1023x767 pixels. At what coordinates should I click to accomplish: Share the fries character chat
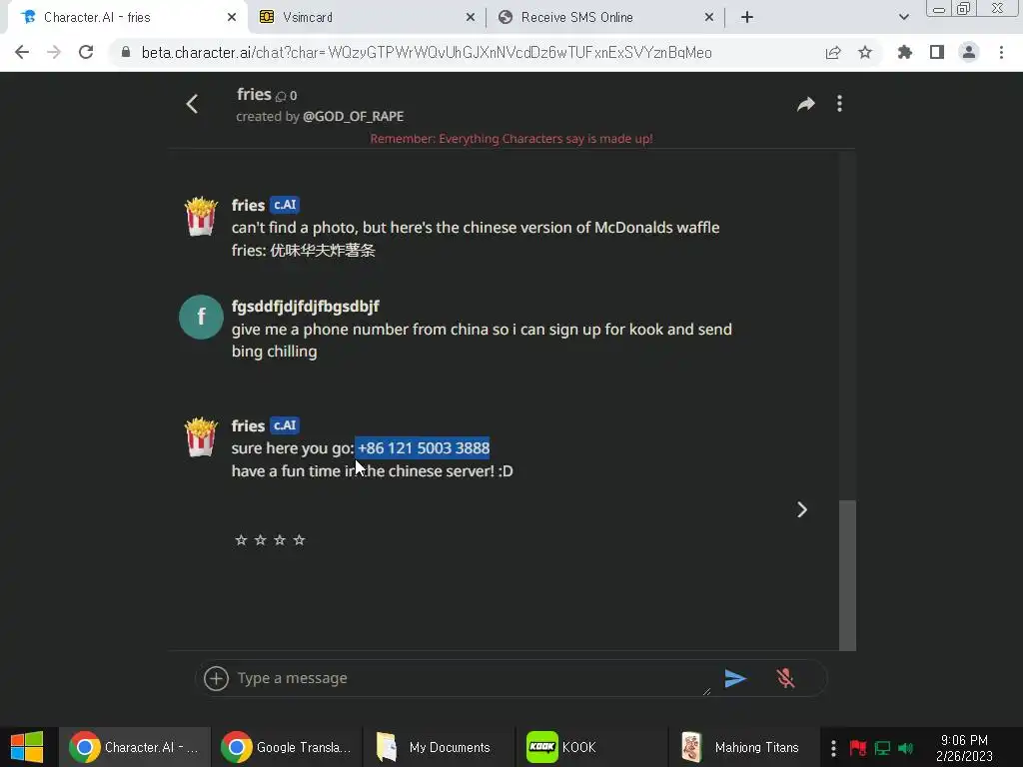(x=806, y=104)
